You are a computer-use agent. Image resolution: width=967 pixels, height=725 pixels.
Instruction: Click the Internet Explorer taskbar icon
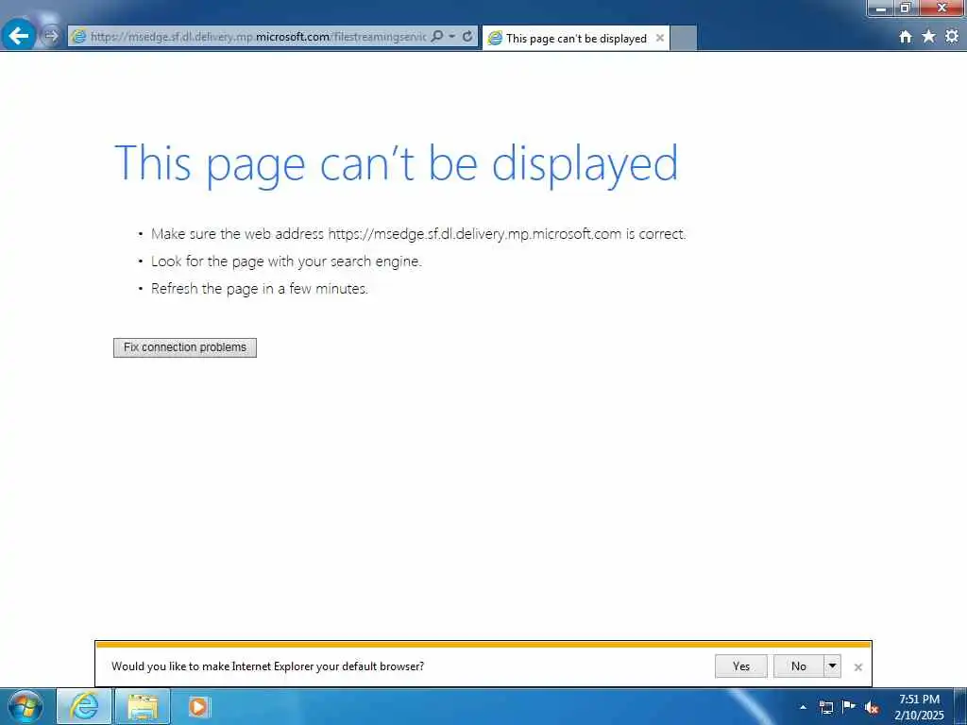[84, 706]
